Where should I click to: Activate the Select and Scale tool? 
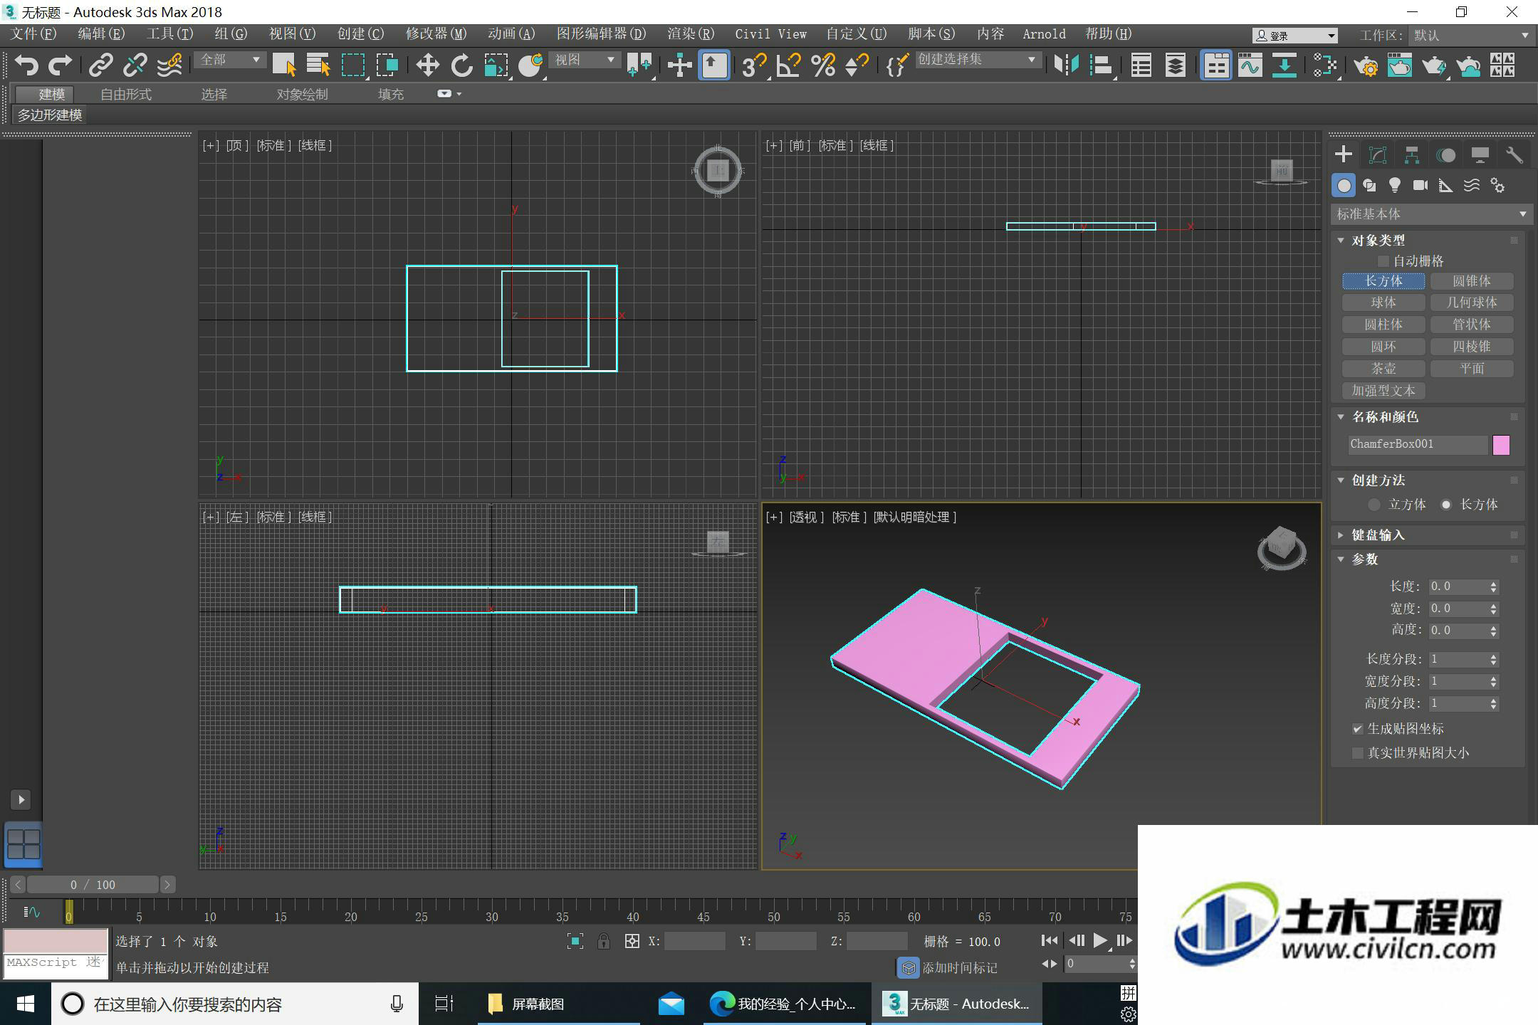pyautogui.click(x=496, y=65)
